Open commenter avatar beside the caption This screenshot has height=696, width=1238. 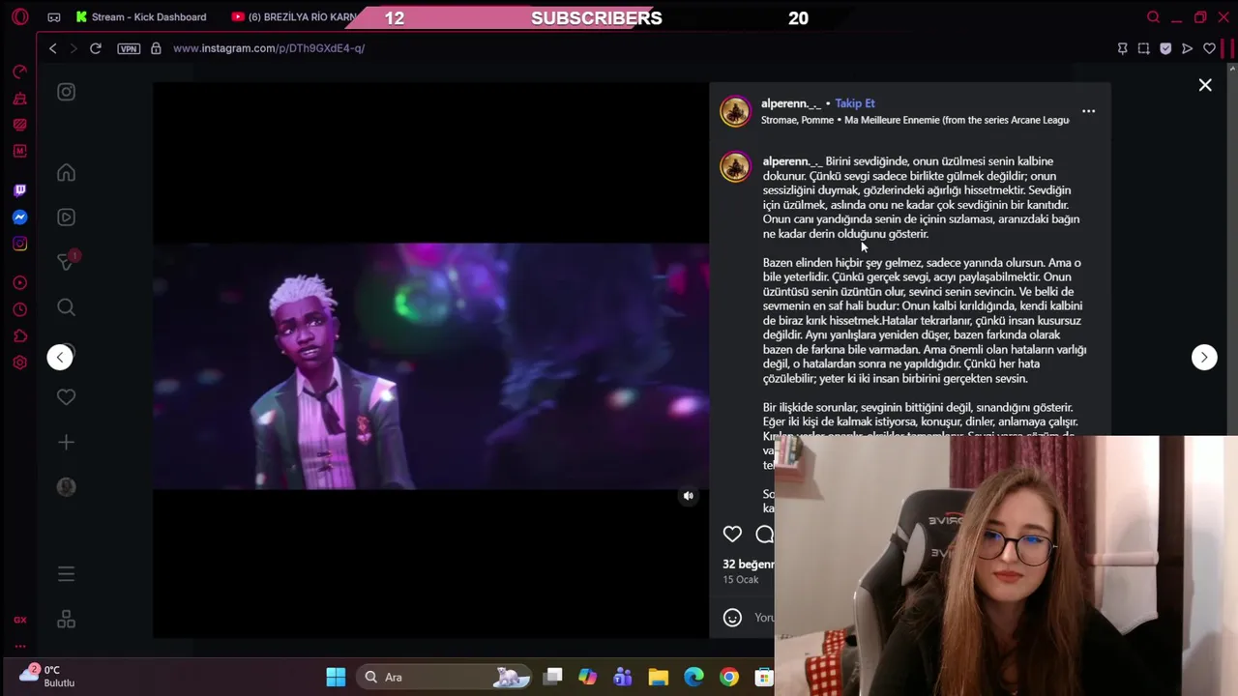coord(735,166)
